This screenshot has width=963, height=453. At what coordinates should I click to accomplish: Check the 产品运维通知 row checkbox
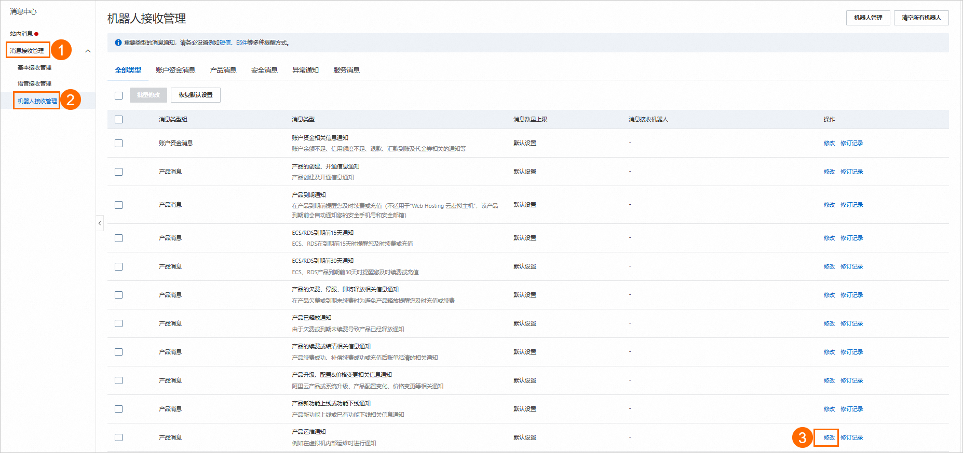[119, 437]
